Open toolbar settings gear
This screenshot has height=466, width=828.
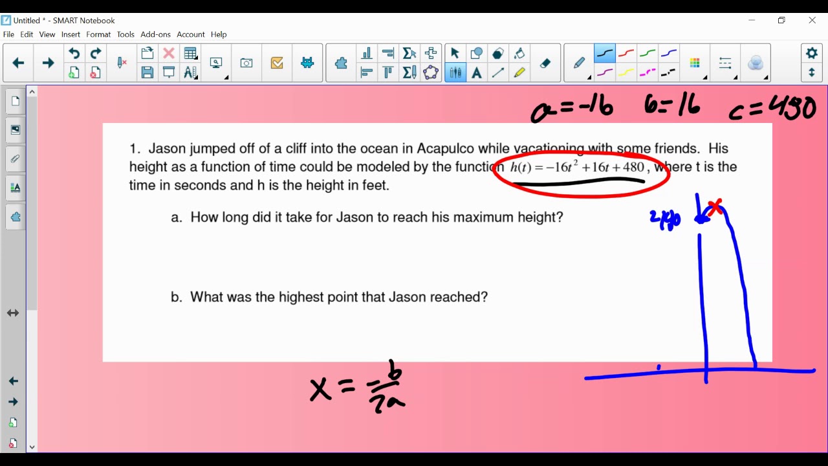pos(812,53)
